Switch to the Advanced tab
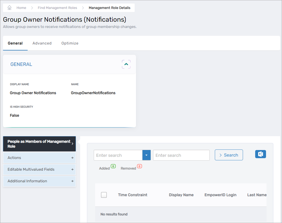Screen dimensions: 282x223 [x=42, y=43]
